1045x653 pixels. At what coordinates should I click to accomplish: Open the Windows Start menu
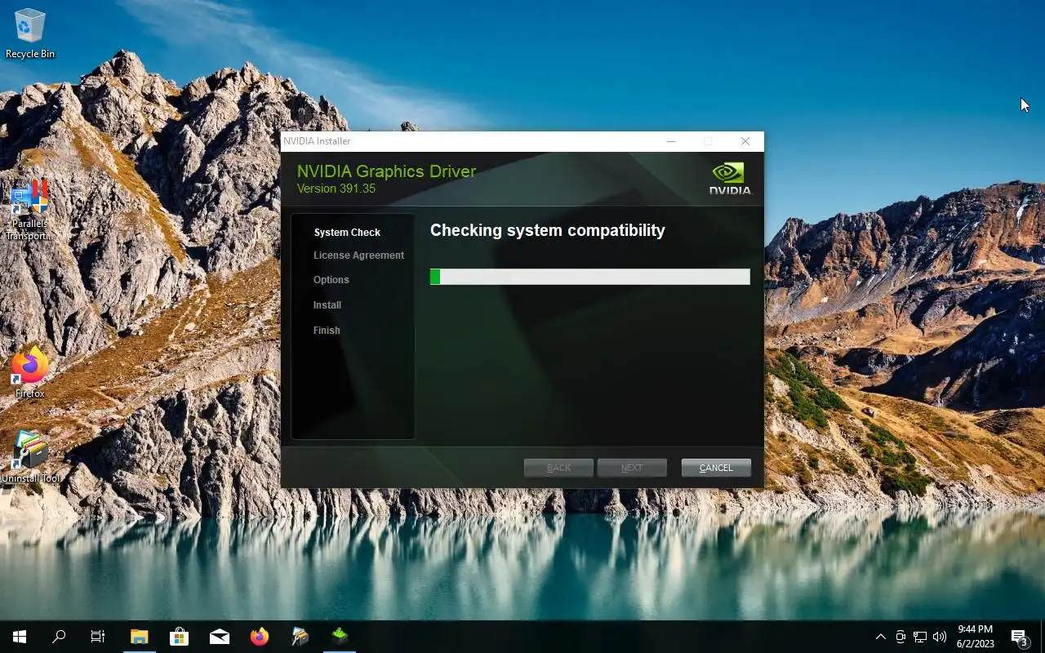[20, 637]
